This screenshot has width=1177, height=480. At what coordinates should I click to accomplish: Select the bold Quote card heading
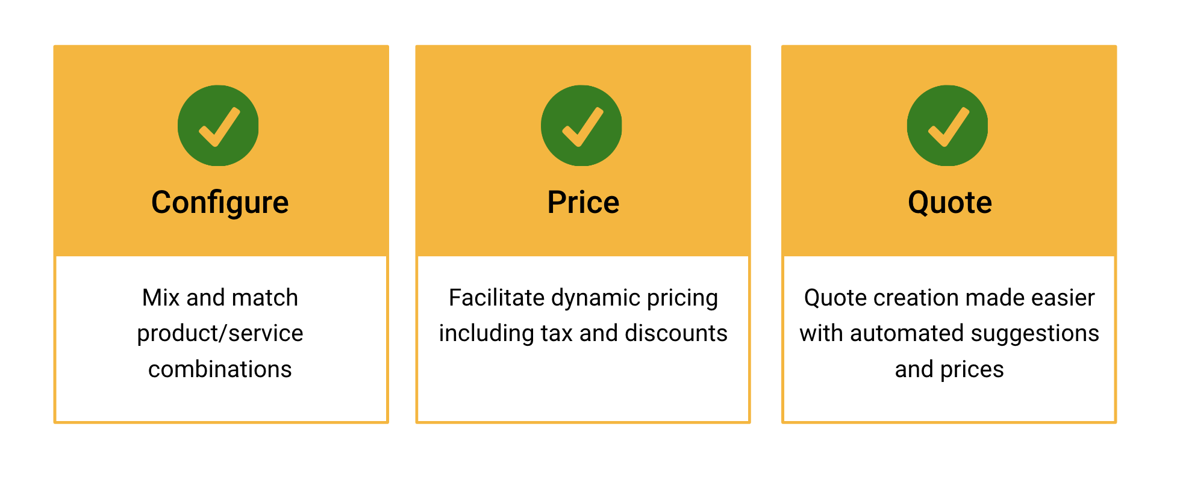click(x=949, y=203)
